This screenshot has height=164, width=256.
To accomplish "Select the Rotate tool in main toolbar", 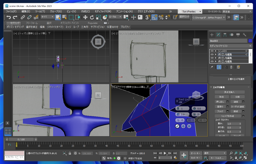I will tap(92, 17).
